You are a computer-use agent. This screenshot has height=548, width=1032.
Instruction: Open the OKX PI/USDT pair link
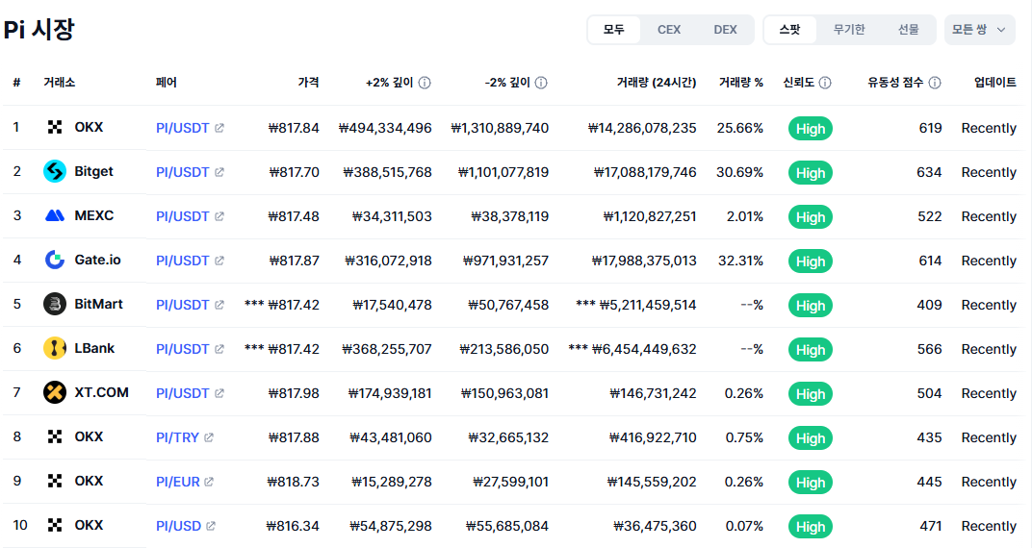182,128
